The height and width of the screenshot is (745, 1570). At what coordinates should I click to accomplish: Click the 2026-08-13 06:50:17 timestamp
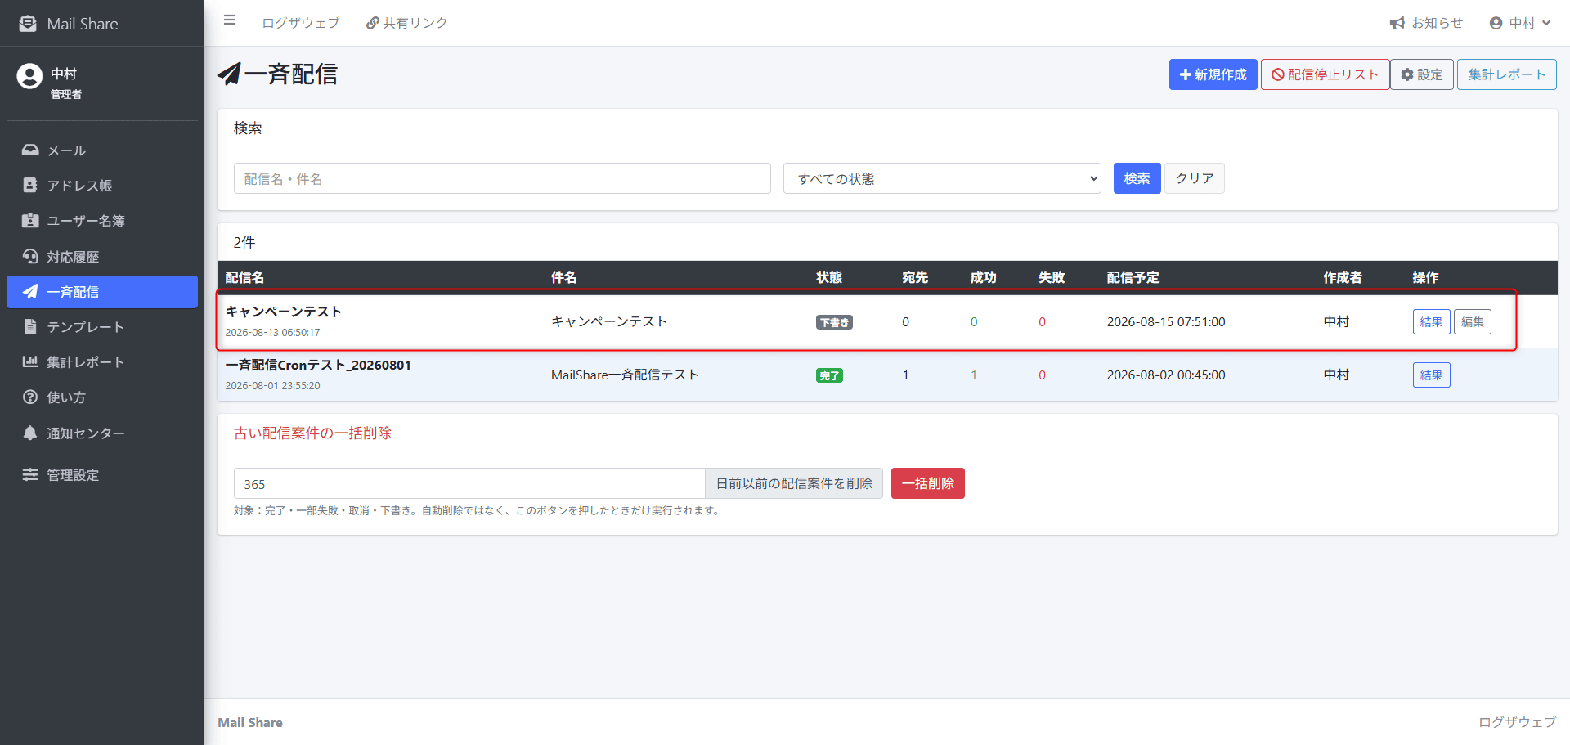273,333
